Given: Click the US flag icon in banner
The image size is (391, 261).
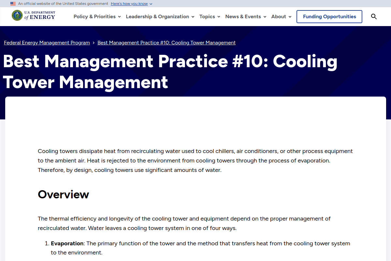Looking at the screenshot, I should [13, 4].
